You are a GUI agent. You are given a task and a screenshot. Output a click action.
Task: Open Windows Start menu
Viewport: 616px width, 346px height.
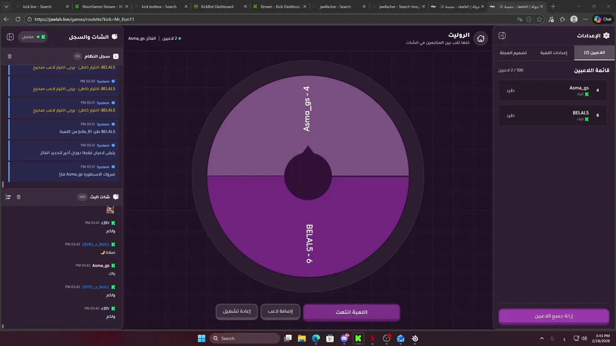(x=202, y=338)
